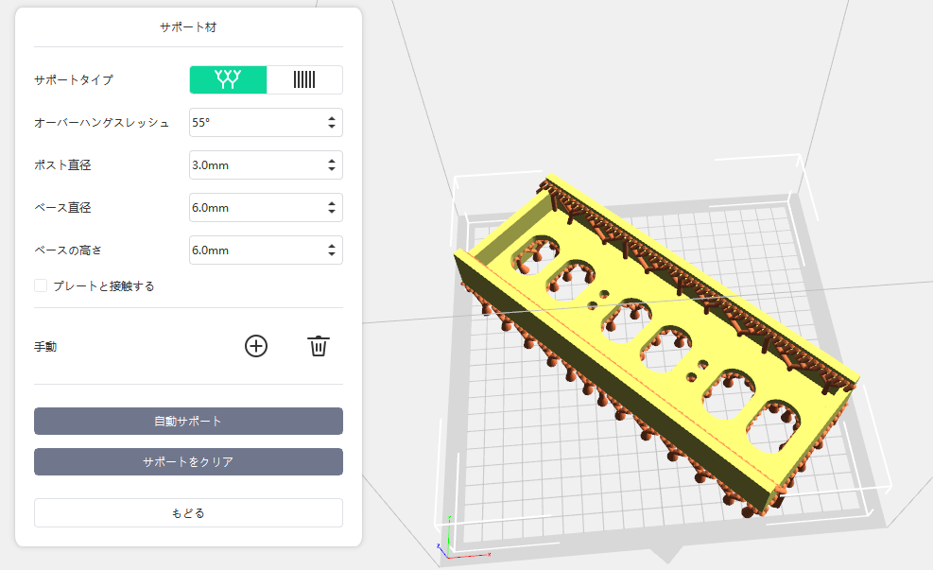Delete manual support with trash icon
The image size is (933, 570).
click(319, 346)
